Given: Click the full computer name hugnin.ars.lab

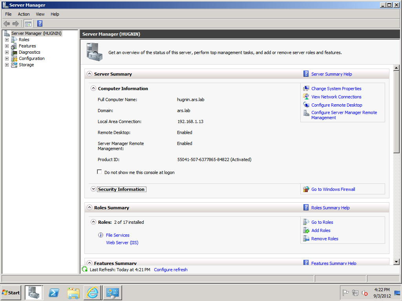Looking at the screenshot, I should pyautogui.click(x=190, y=100).
